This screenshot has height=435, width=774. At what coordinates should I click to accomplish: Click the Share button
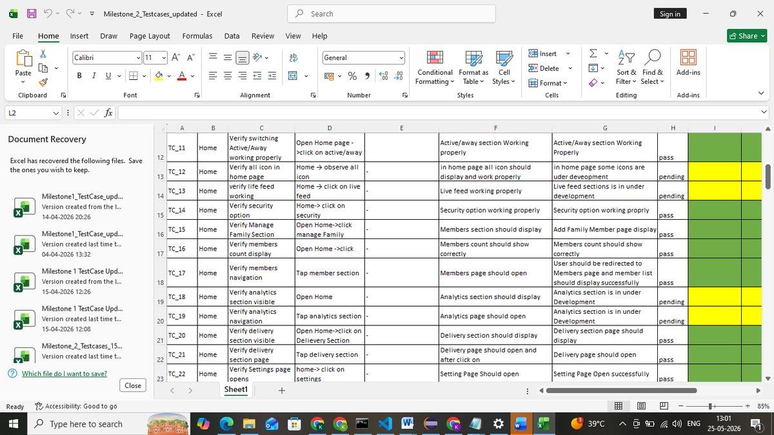point(748,36)
